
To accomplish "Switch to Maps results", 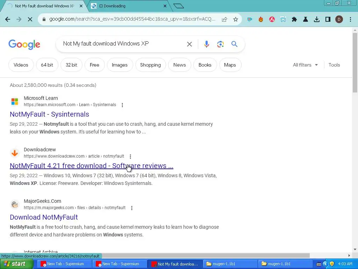I will click(x=230, y=65).
